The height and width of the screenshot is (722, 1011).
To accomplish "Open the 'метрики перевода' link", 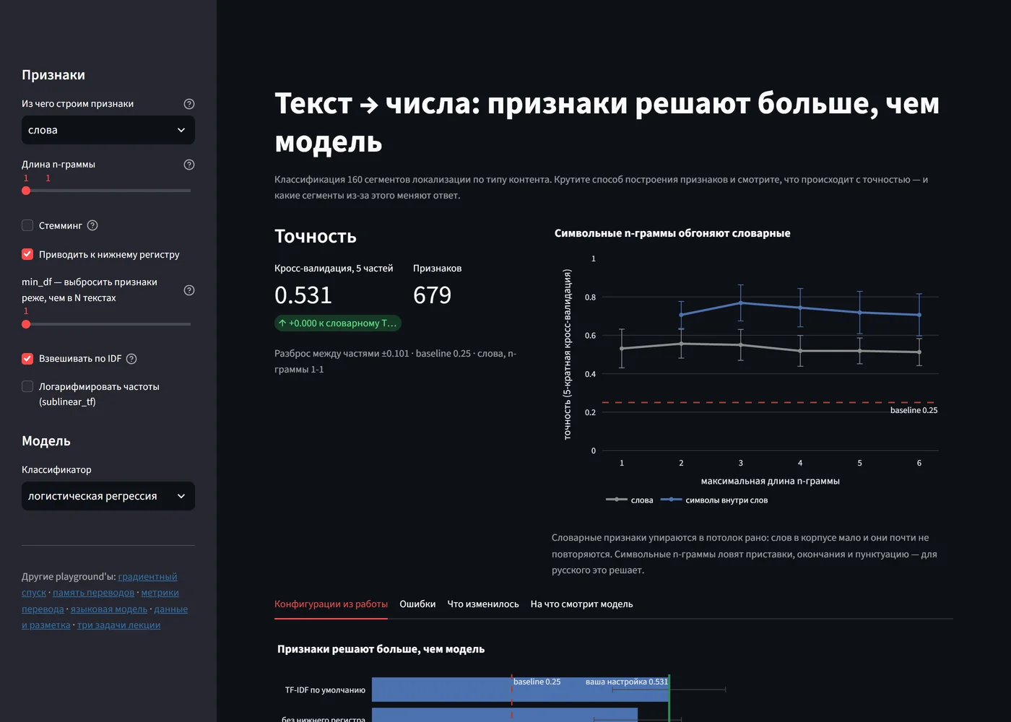I will pyautogui.click(x=160, y=593).
